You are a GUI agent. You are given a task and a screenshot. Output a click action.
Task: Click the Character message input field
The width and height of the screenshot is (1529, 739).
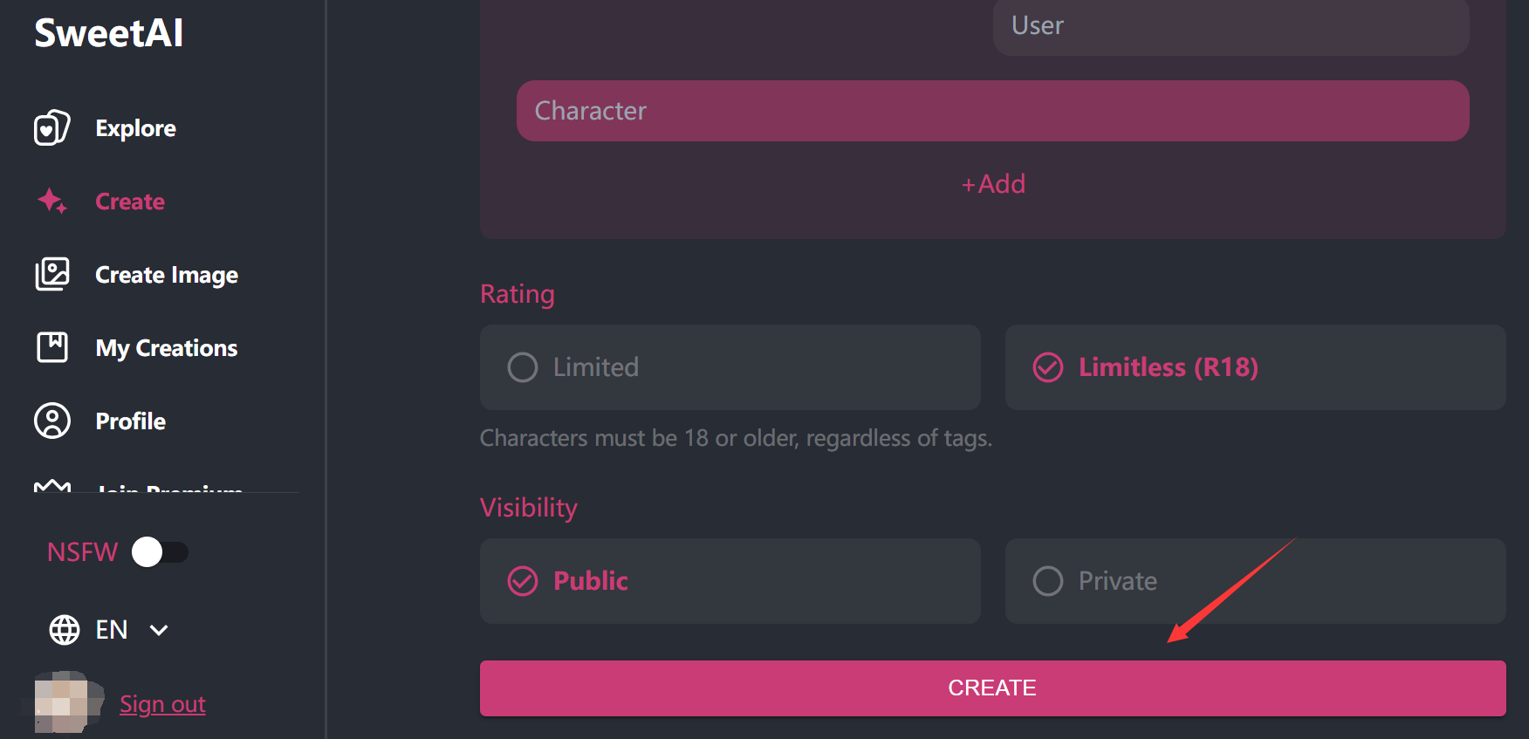993,111
